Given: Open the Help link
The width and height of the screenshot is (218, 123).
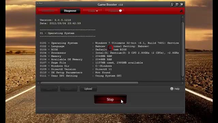Looking at the screenshot, I should (175, 89).
